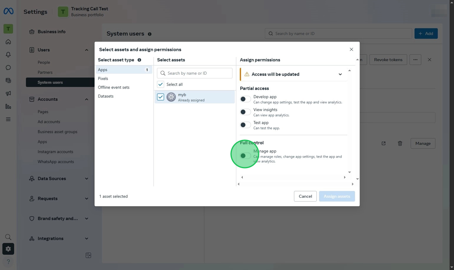Click the collapse sidebar panel icon
The height and width of the screenshot is (270, 454).
point(88,255)
